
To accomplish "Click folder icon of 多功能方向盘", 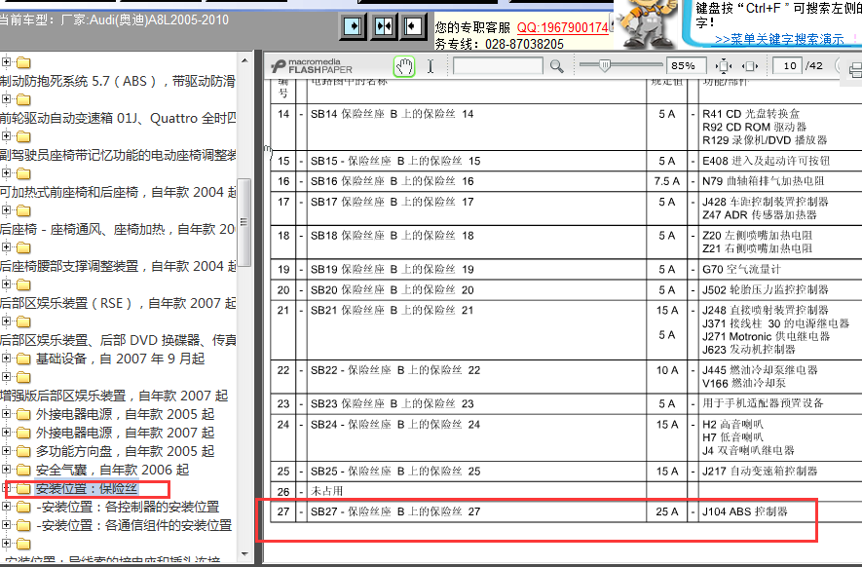I will 23,451.
